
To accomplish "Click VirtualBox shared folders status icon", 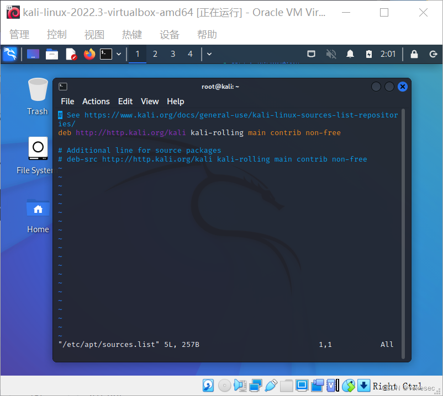I will tap(287, 386).
